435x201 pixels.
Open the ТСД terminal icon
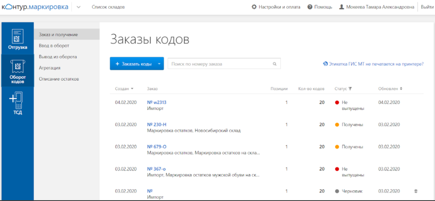point(16,101)
